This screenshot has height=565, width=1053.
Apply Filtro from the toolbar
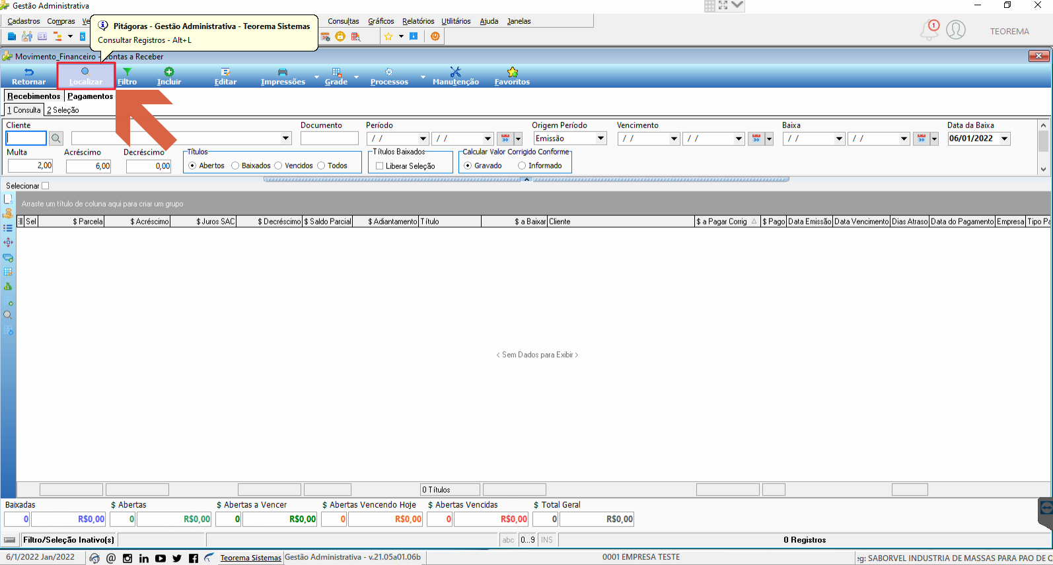point(127,77)
